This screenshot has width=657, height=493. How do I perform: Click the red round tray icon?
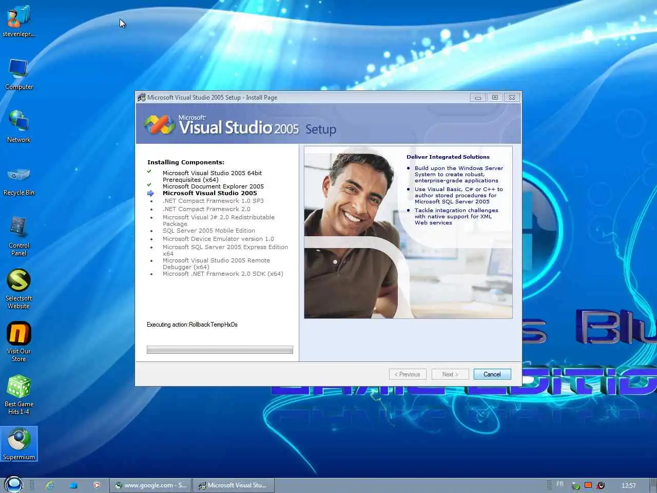click(x=601, y=485)
